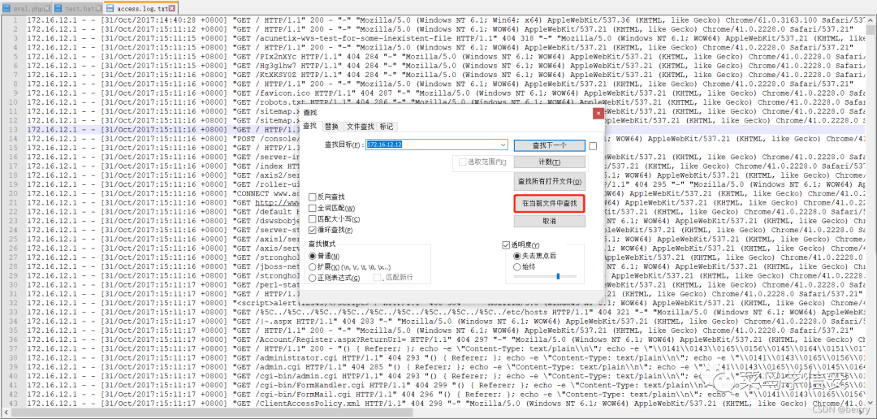The width and height of the screenshot is (877, 419).
Task: Click "/KtXKSY0Z" path on line 7
Action: [276, 75]
